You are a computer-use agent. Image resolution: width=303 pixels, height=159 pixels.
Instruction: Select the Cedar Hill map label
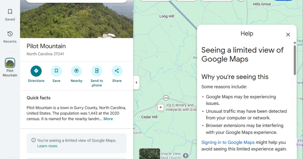point(149,117)
